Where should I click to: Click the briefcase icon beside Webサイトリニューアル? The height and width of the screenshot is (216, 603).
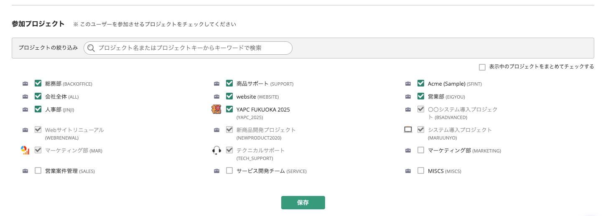[x=25, y=130]
